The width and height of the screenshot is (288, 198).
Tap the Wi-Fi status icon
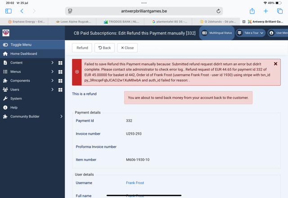(x=265, y=3)
